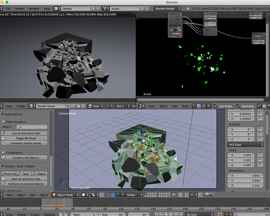
Task: Toggle the lock on Scale Y
Action: pos(260,160)
